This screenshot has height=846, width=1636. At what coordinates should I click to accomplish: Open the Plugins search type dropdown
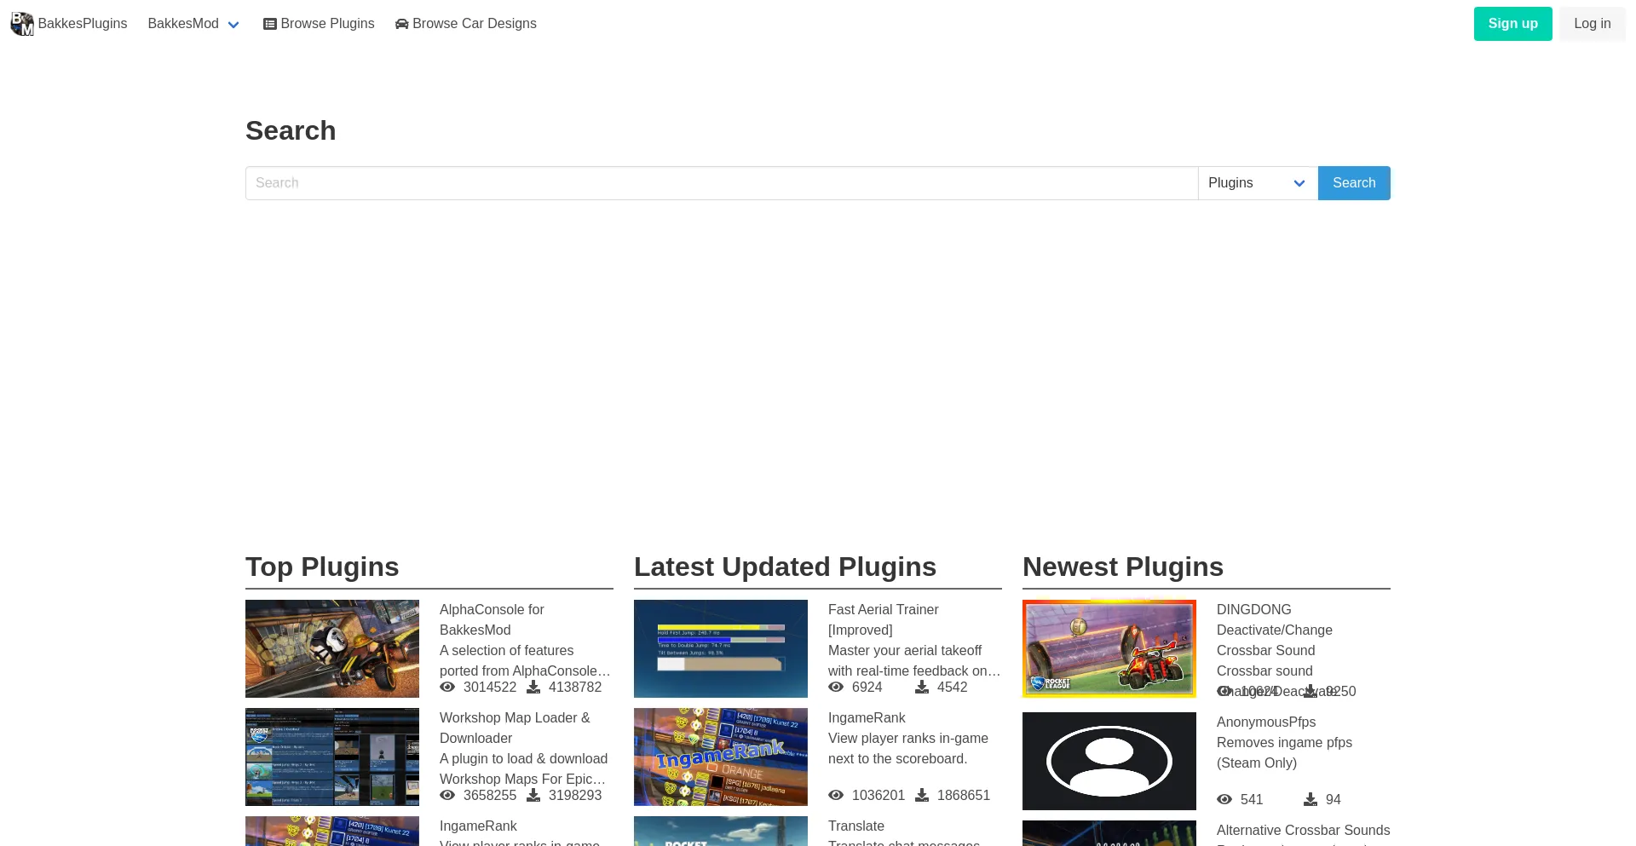point(1258,183)
